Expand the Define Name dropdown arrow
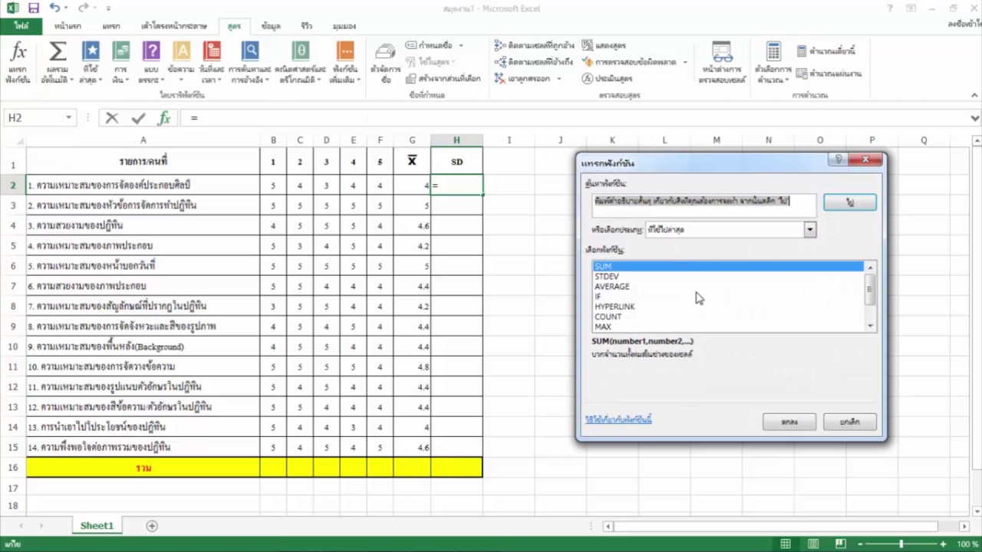This screenshot has width=982, height=552. pyautogui.click(x=460, y=46)
